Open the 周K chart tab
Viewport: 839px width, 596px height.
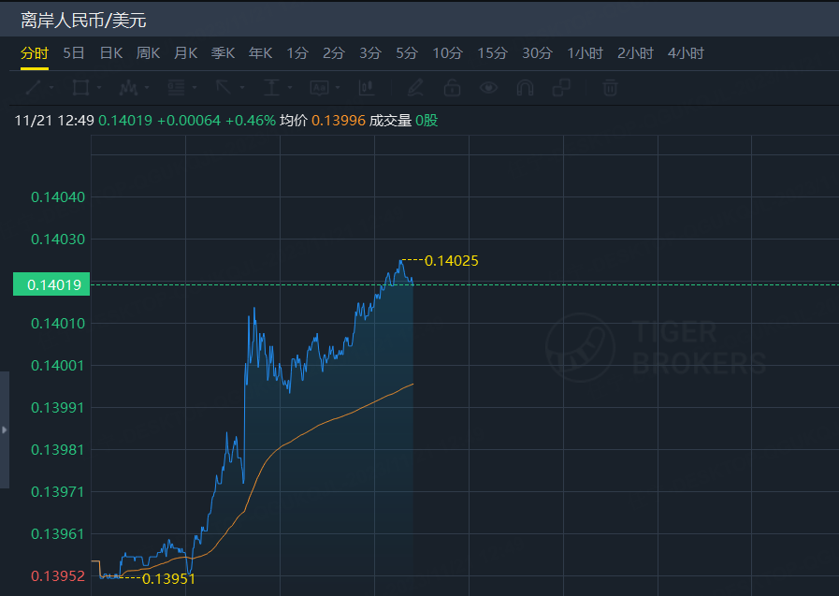click(x=148, y=53)
